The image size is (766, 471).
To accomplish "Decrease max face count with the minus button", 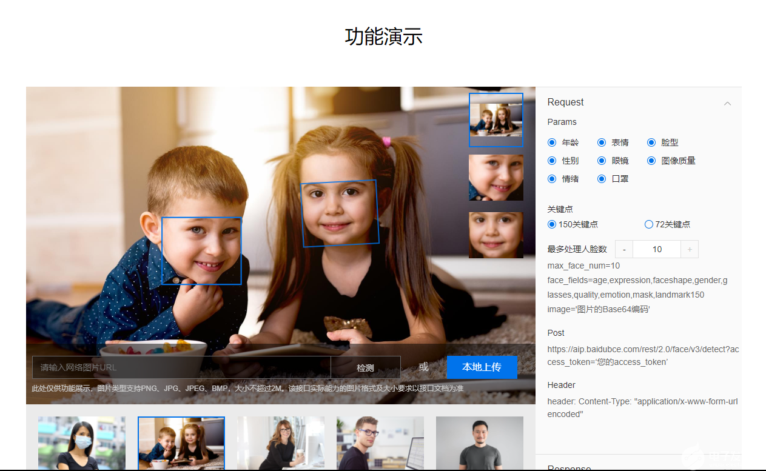I will (623, 249).
